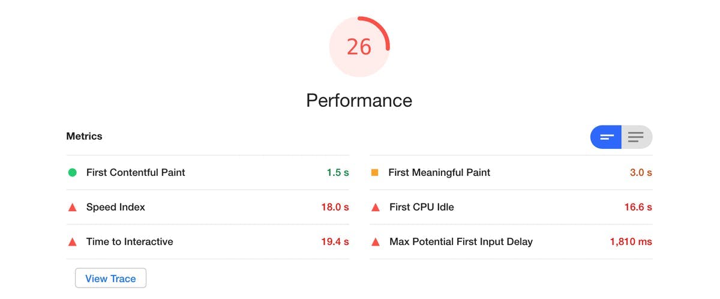Click the Max Potential First Input Delay label
Viewport: 720px width, 299px height.
(461, 242)
